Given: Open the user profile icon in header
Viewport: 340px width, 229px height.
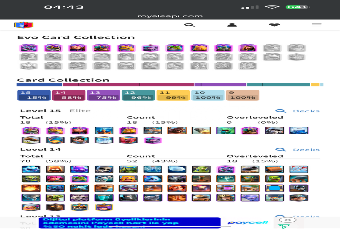Looking at the screenshot, I should (x=232, y=25).
